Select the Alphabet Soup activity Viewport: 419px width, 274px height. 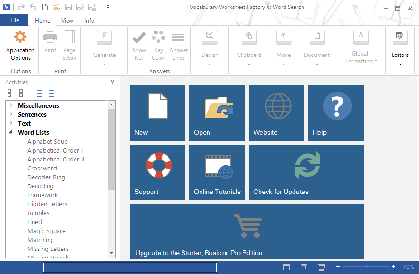point(48,141)
